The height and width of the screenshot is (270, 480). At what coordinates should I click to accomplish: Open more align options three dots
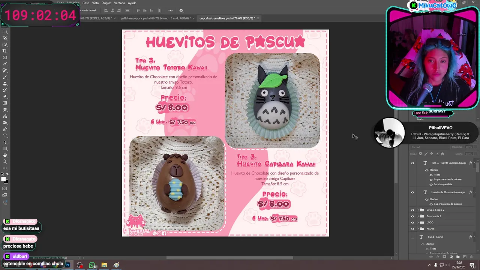coord(170,10)
